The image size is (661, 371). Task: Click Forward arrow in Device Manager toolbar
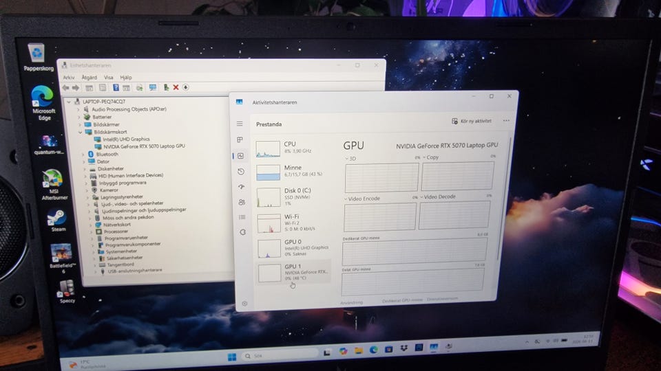[76, 87]
